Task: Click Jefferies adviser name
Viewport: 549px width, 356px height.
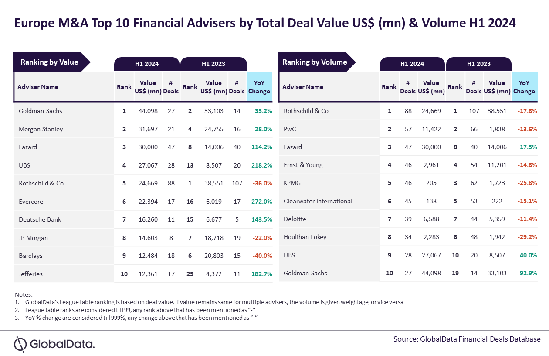Action: pyautogui.click(x=30, y=274)
